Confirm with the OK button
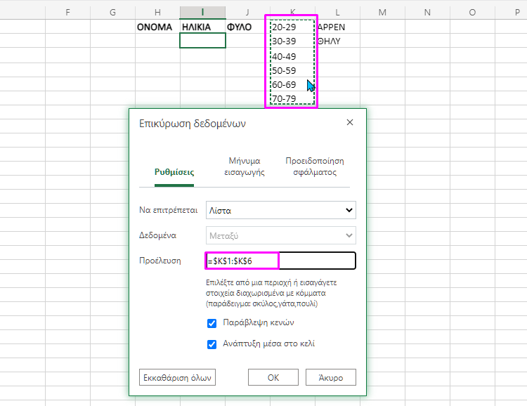The height and width of the screenshot is (406, 527). click(273, 377)
